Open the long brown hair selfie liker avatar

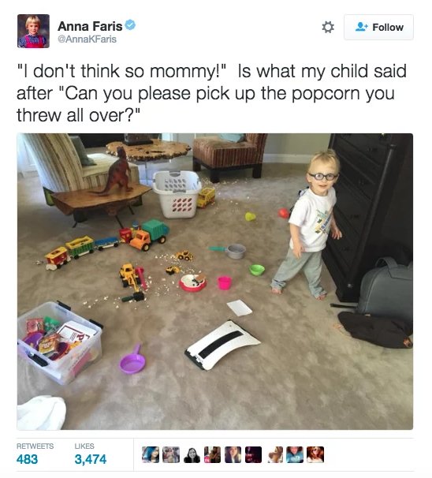[233, 454]
